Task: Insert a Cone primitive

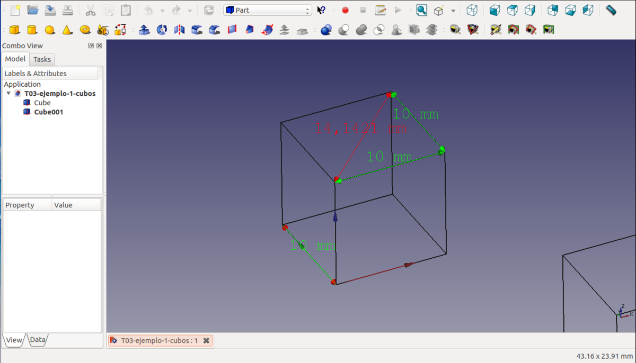Action: [67, 30]
